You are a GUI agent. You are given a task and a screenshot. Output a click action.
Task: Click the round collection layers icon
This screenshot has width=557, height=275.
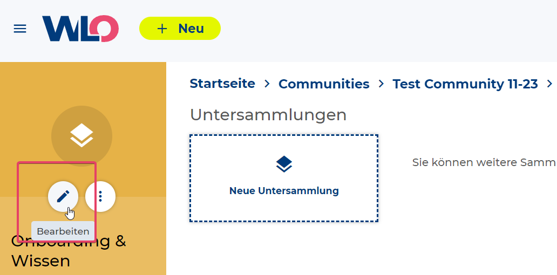pos(81,136)
